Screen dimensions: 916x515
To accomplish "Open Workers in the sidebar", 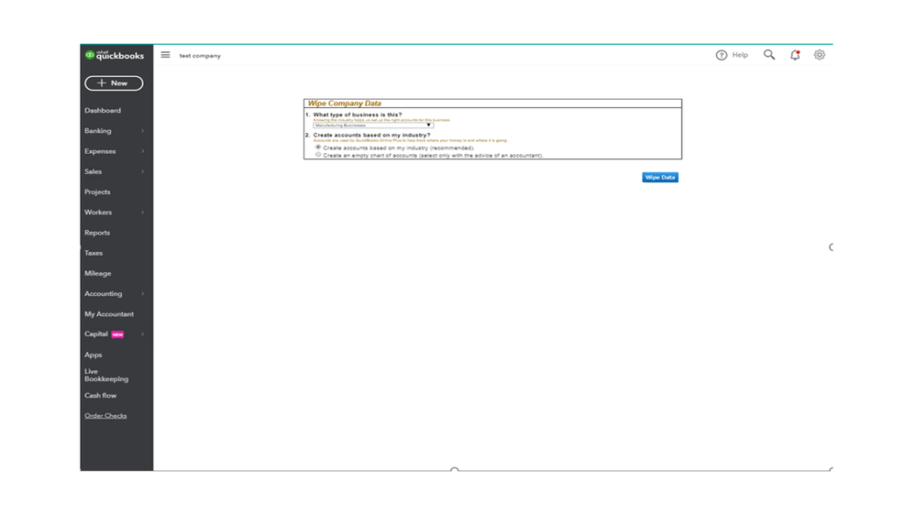I will coord(97,212).
